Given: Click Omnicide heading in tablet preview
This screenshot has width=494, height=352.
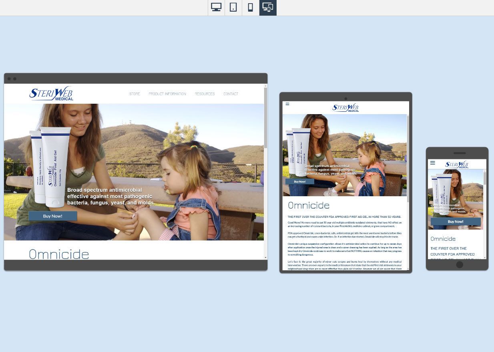Looking at the screenshot, I should pyautogui.click(x=309, y=205).
